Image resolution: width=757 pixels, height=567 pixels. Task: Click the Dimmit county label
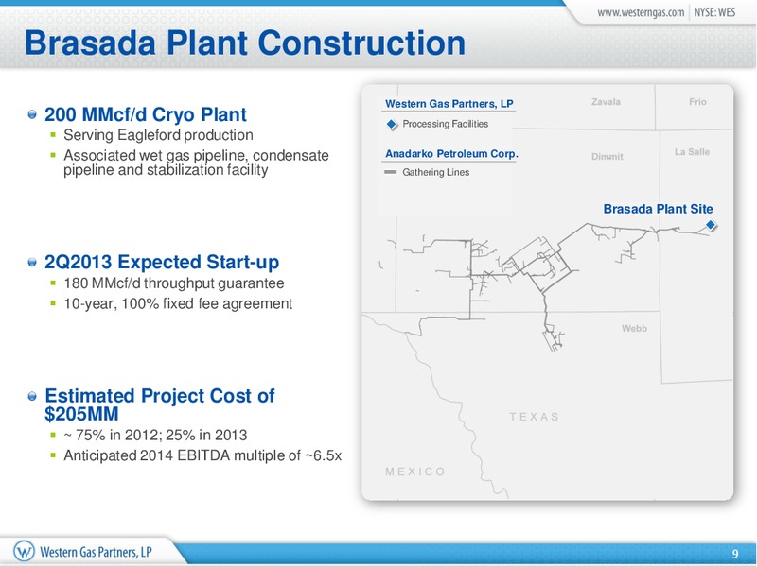[607, 157]
